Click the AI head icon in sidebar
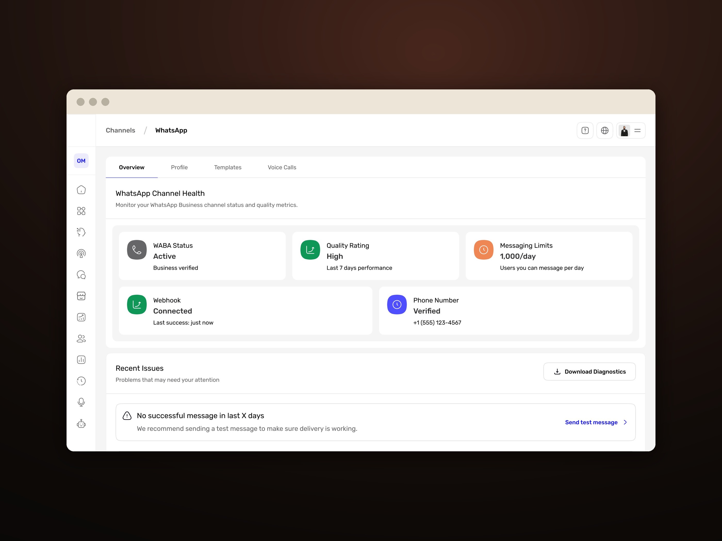Image resolution: width=722 pixels, height=541 pixels. 81,232
